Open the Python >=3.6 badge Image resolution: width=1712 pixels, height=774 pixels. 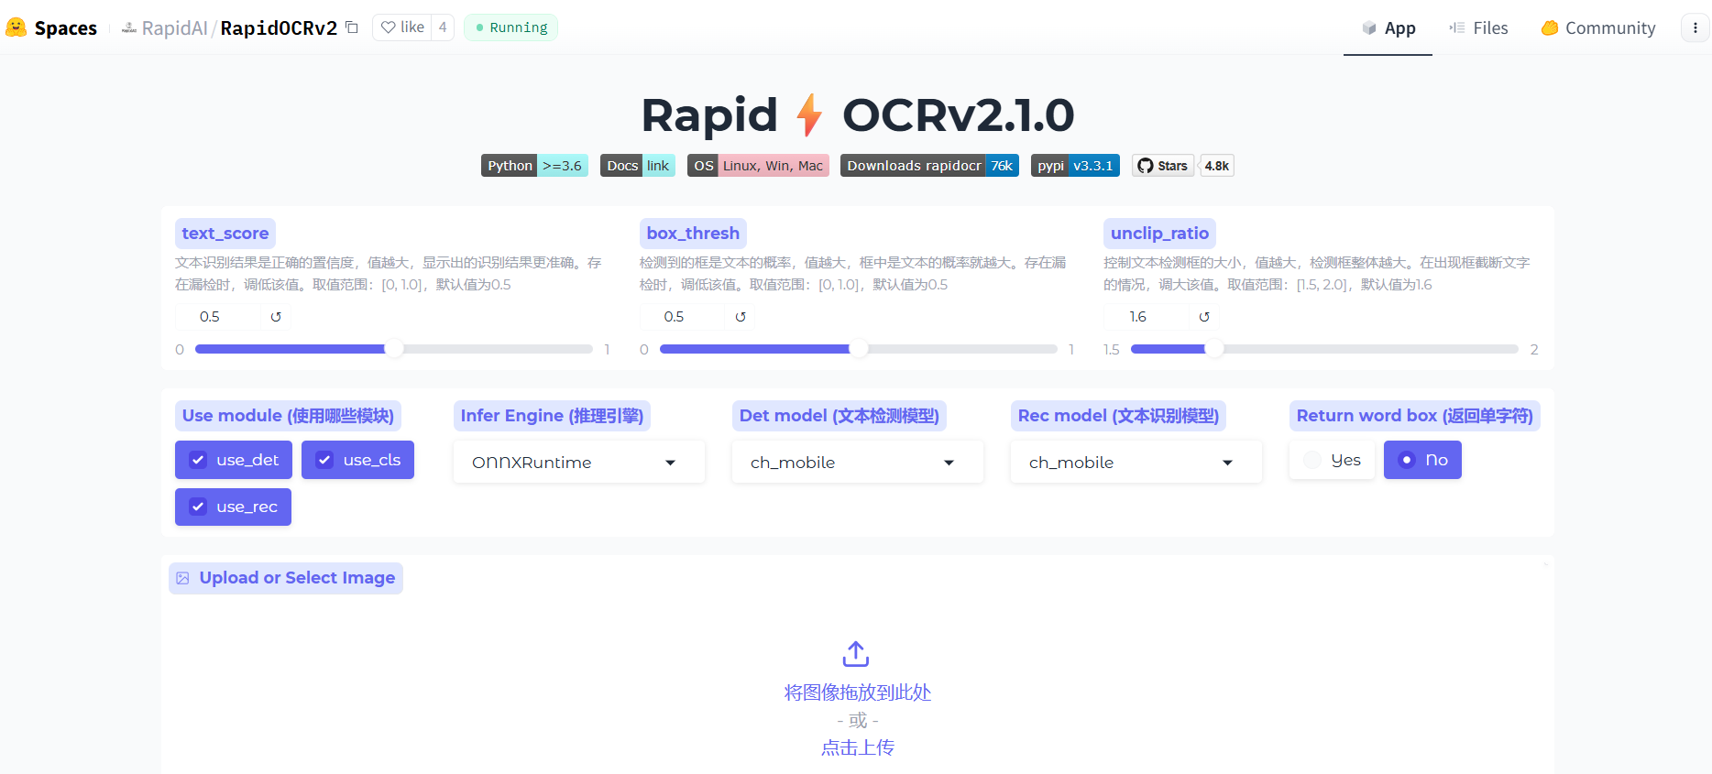pyautogui.click(x=534, y=166)
